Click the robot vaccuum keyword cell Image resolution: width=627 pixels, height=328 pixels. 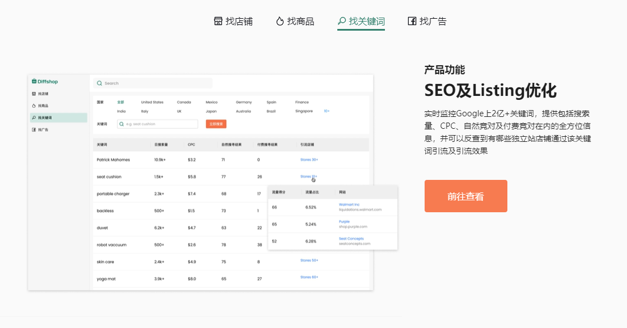pyautogui.click(x=112, y=245)
